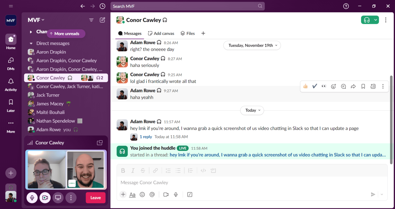Record a video clip from the composer
The width and height of the screenshot is (395, 209).
166,194
